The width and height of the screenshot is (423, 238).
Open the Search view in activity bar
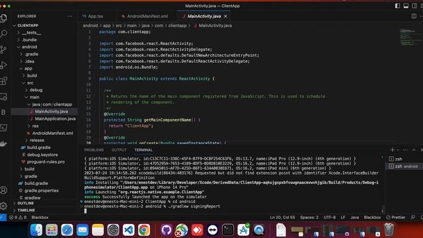pos(3,34)
